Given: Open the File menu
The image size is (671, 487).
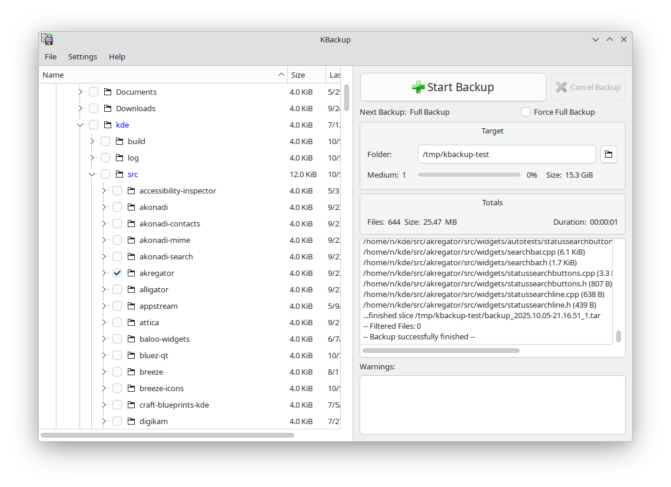Looking at the screenshot, I should tap(51, 56).
